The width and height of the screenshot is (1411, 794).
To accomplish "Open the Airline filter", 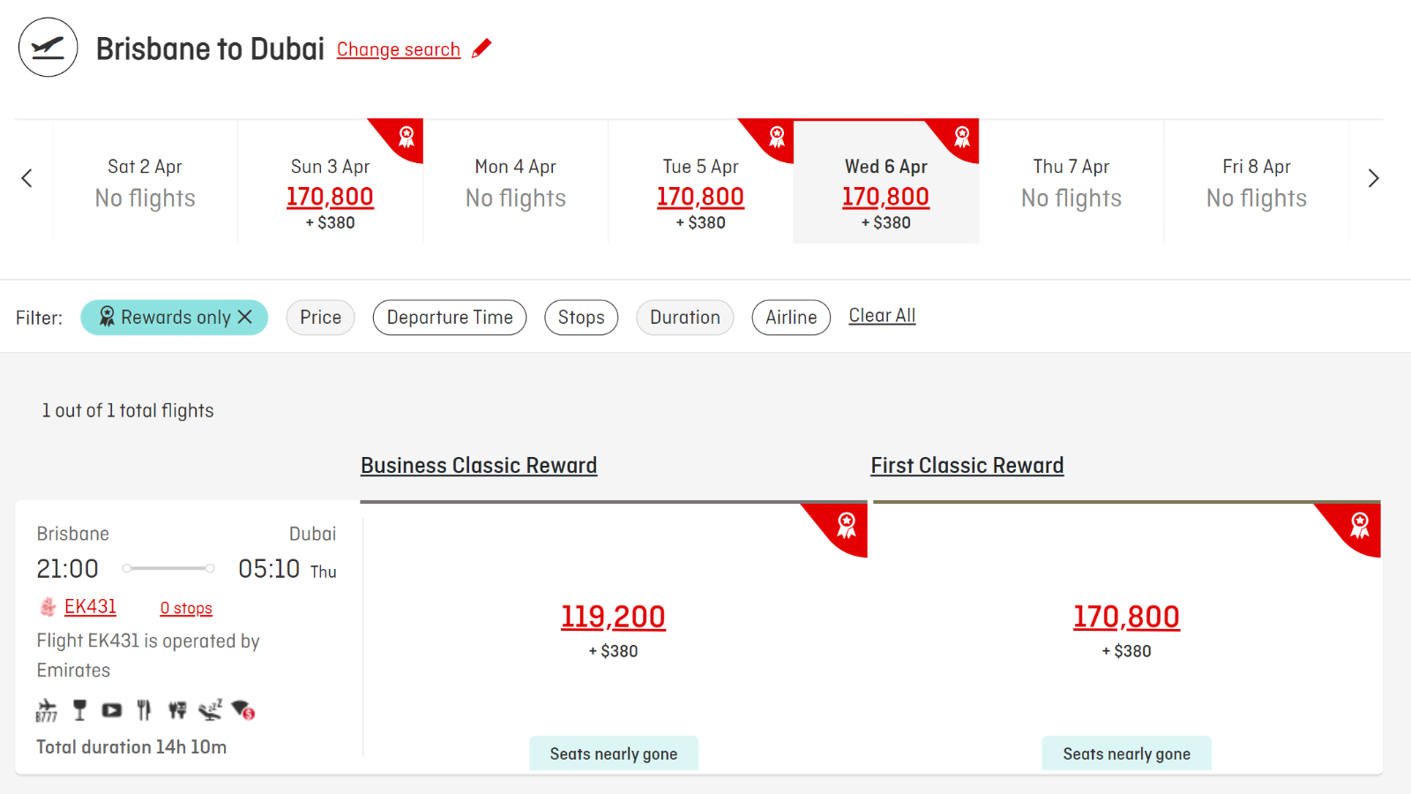I will [791, 318].
